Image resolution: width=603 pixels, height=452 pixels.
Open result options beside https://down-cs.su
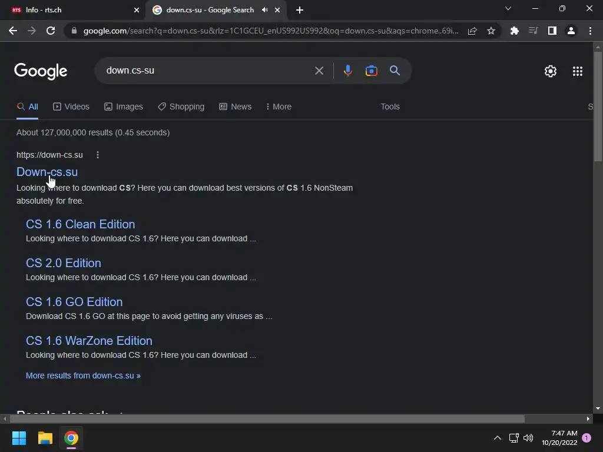click(x=98, y=155)
